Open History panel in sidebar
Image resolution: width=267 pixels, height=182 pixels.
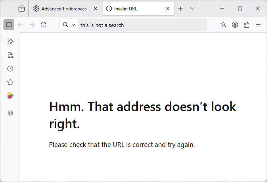coord(10,69)
